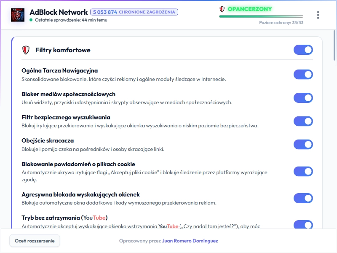This screenshot has width=337, height=253.
Task: Click description 'Blokuje automatyczne okna dodatkowe'
Action: coord(119,203)
